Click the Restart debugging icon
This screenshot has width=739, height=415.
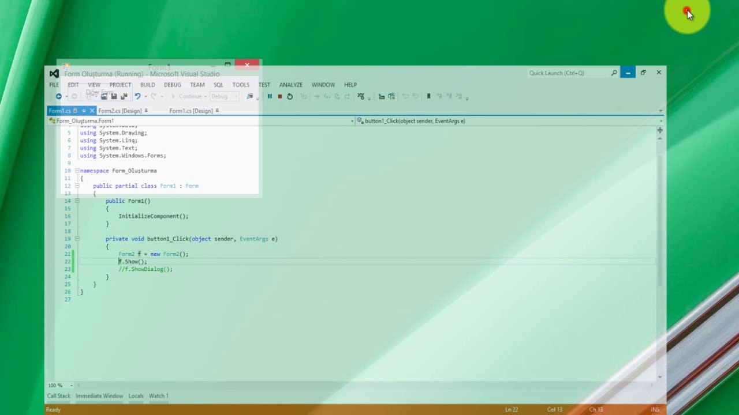[x=290, y=96]
